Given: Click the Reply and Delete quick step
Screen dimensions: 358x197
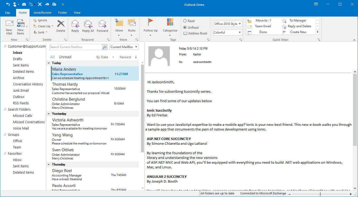Looking at the screenshot, I should 299,26.
